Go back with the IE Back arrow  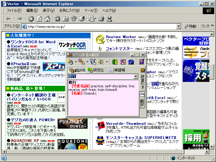tap(8, 19)
